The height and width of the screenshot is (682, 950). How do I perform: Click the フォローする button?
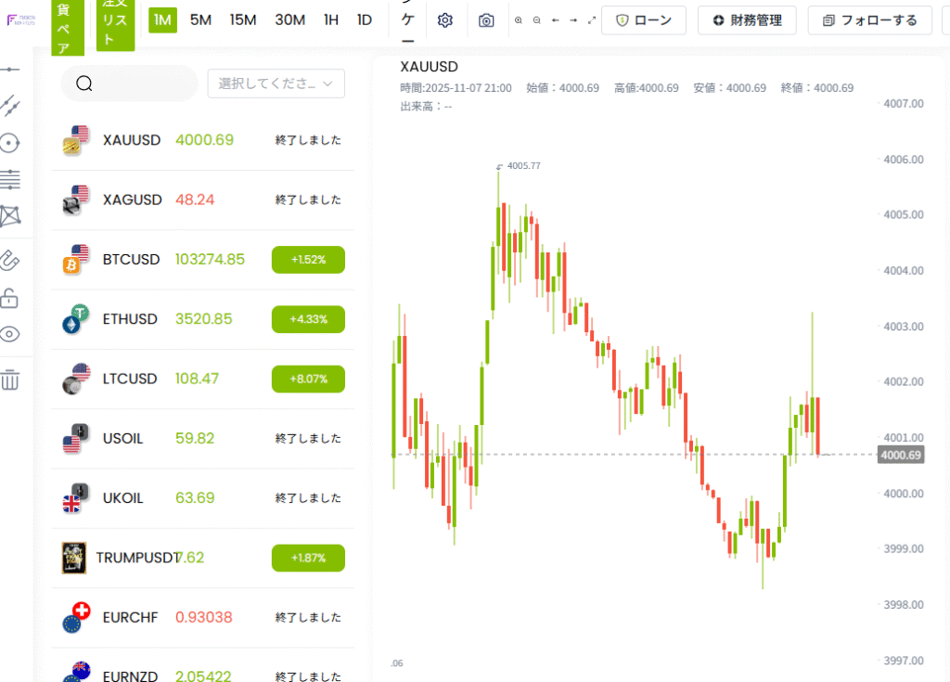click(x=869, y=20)
